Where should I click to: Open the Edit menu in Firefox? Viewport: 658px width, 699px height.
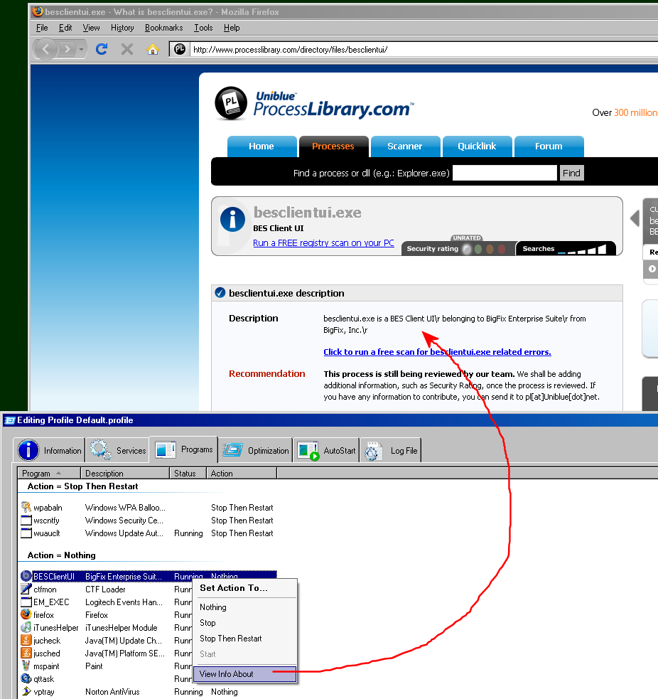[65, 28]
